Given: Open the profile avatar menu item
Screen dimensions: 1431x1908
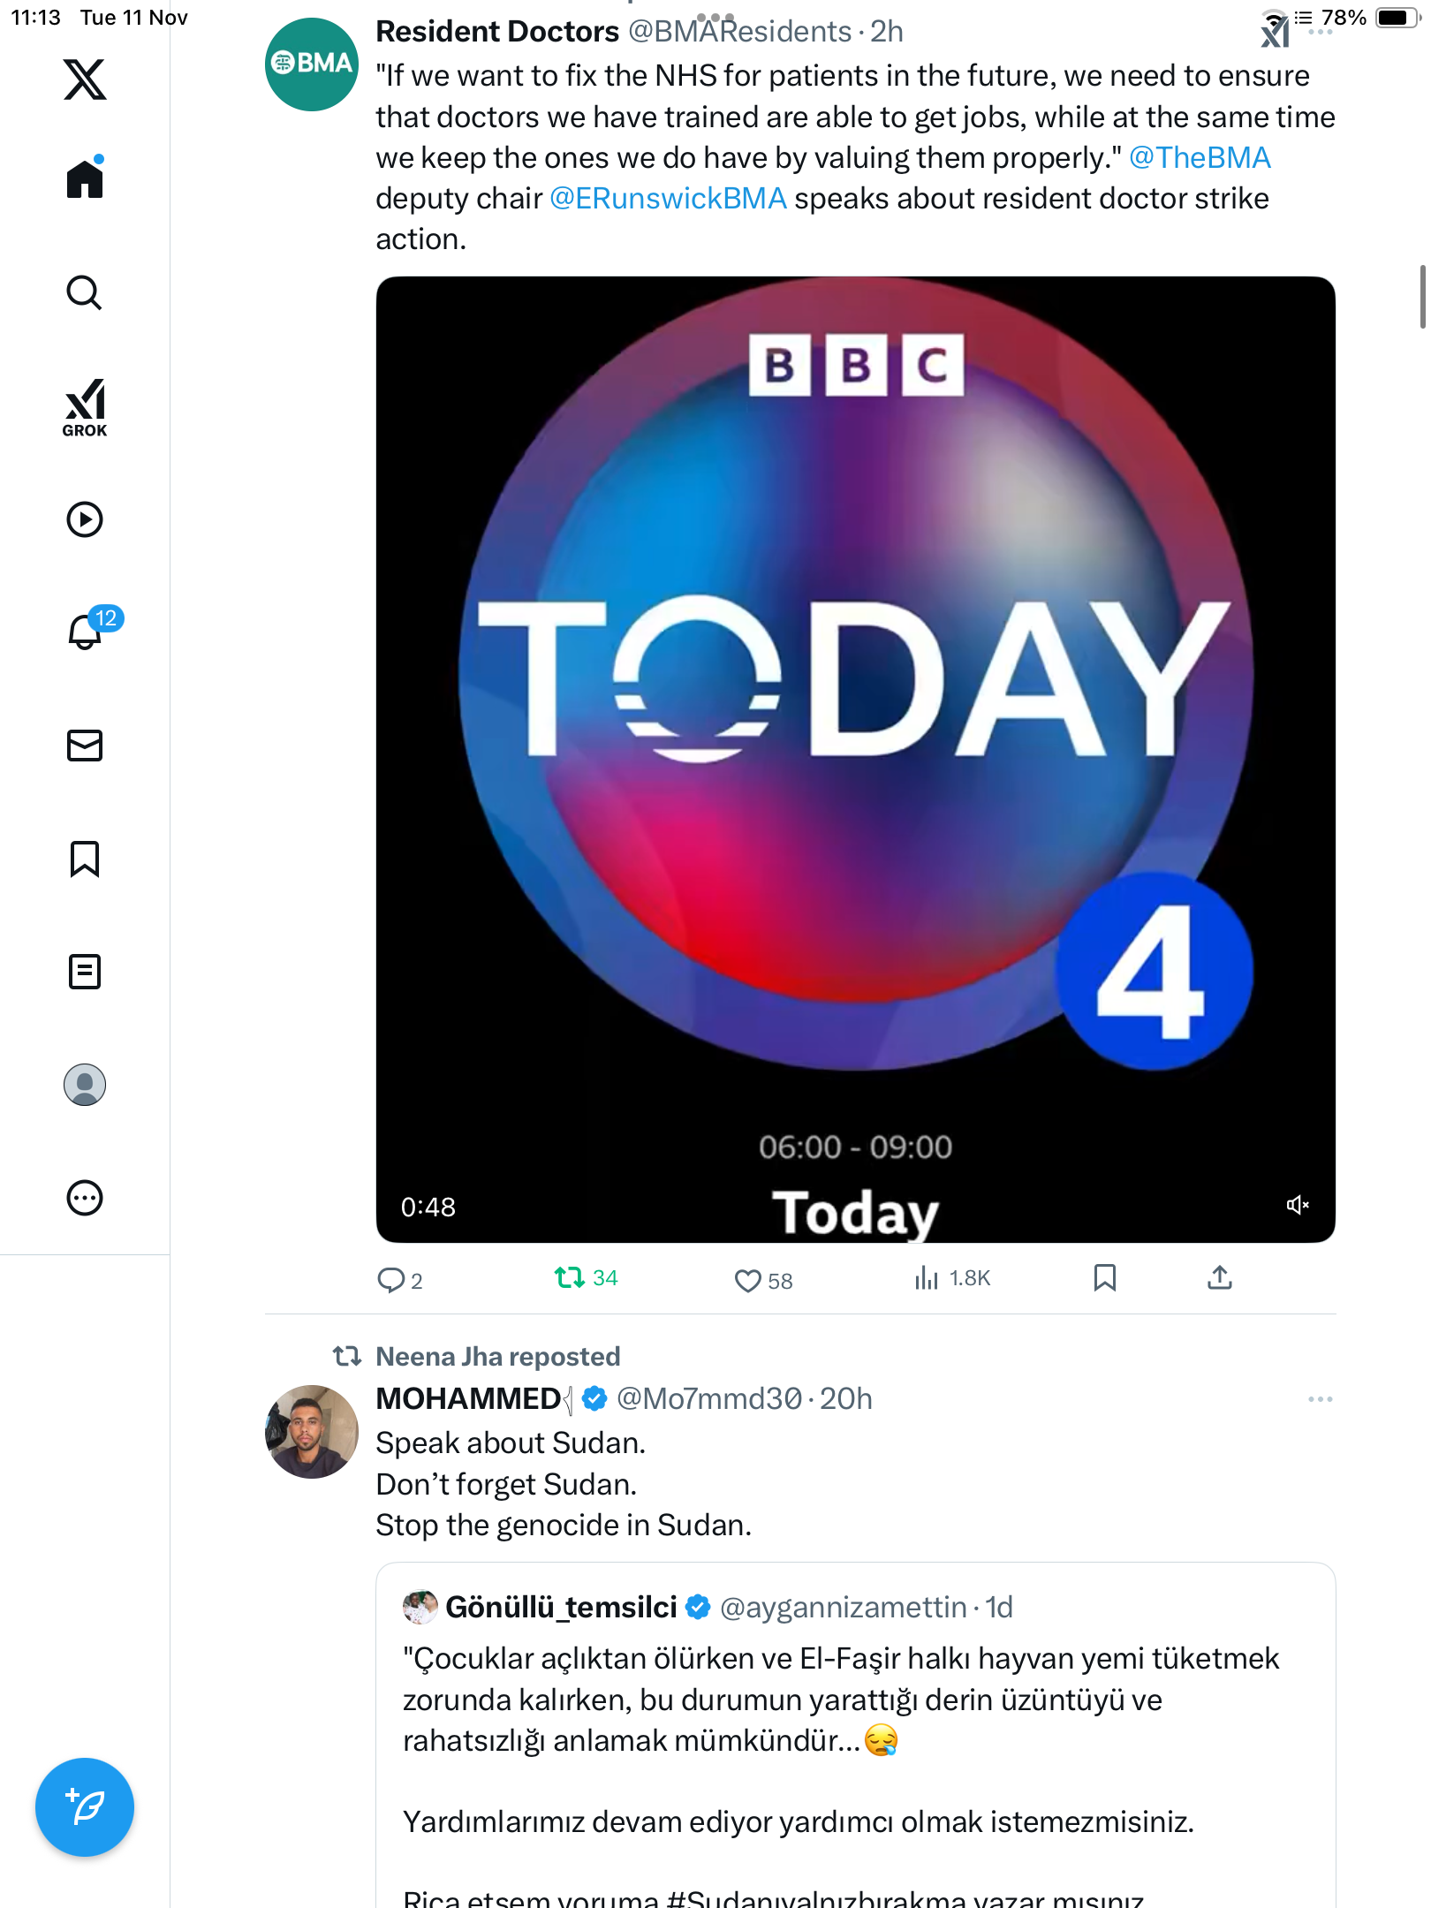Looking at the screenshot, I should click(x=85, y=1085).
